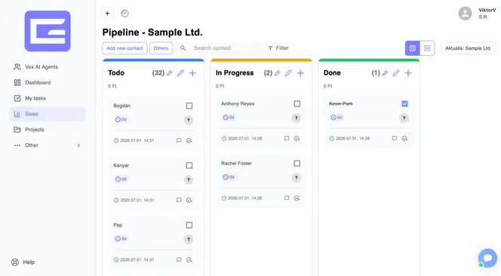Expand the Other sidebar menu chevron
Viewport: 501px width, 276px height.
point(78,146)
